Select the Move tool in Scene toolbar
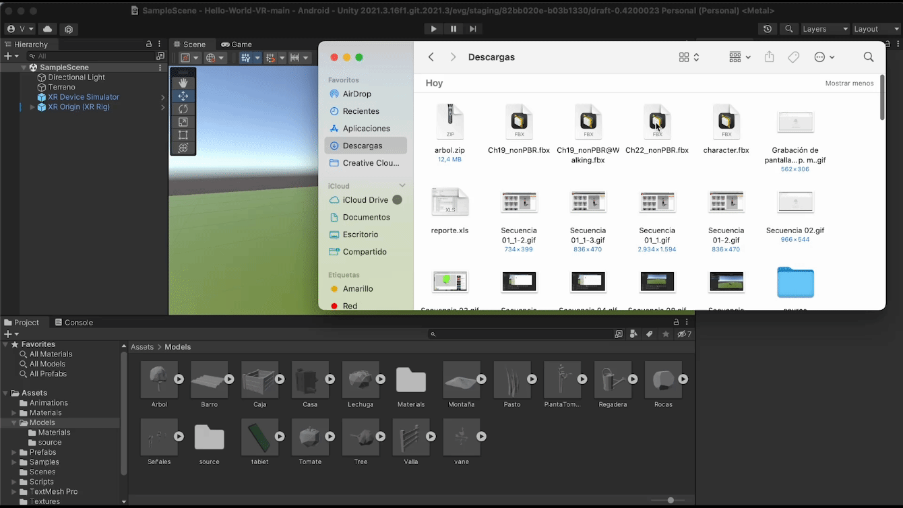 pyautogui.click(x=183, y=96)
